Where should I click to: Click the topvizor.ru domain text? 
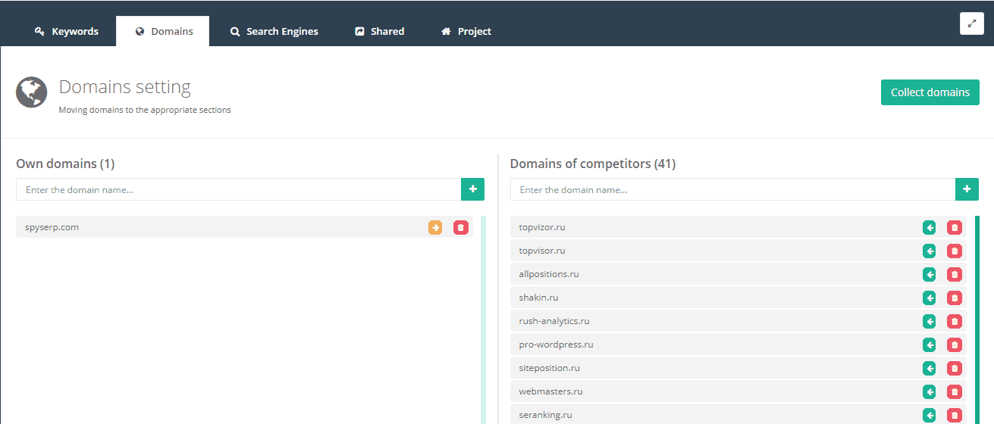pos(542,227)
